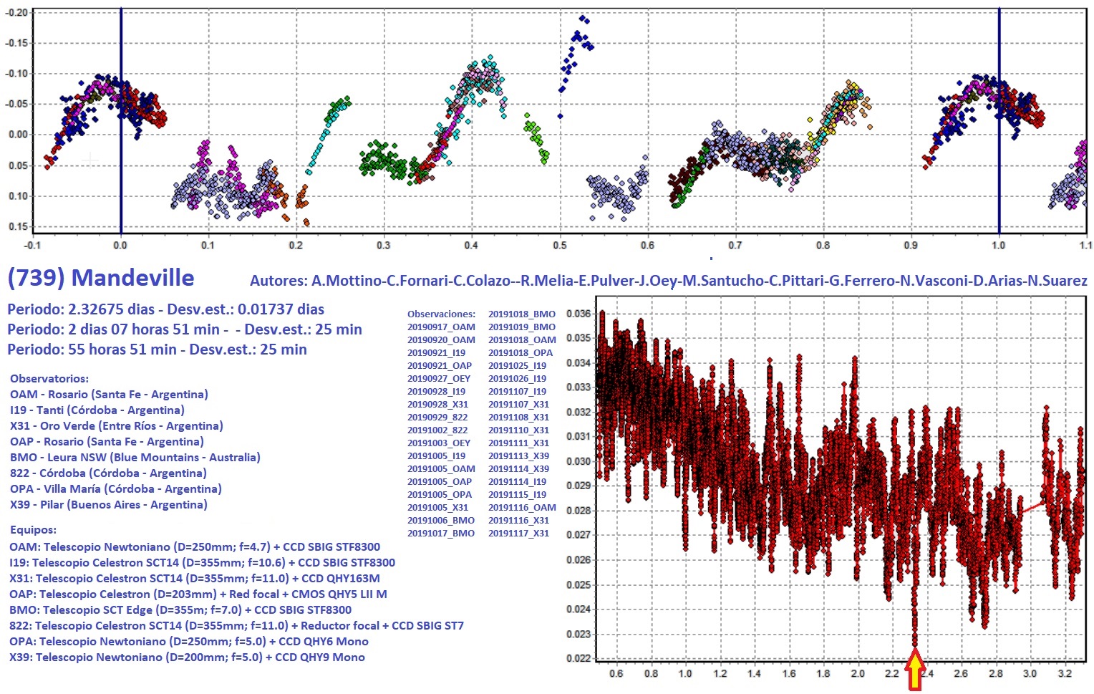
Task: Click "BMO - Leura NSW (Blue Mountains - Australia)"
Action: click(135, 457)
